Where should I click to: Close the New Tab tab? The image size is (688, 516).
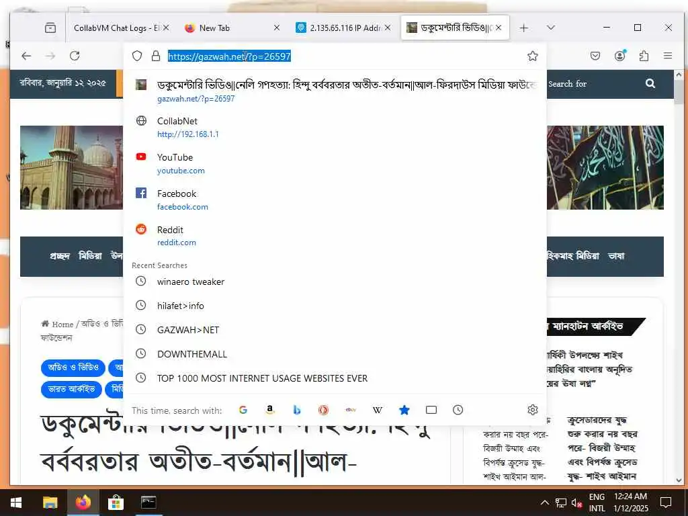point(276,28)
